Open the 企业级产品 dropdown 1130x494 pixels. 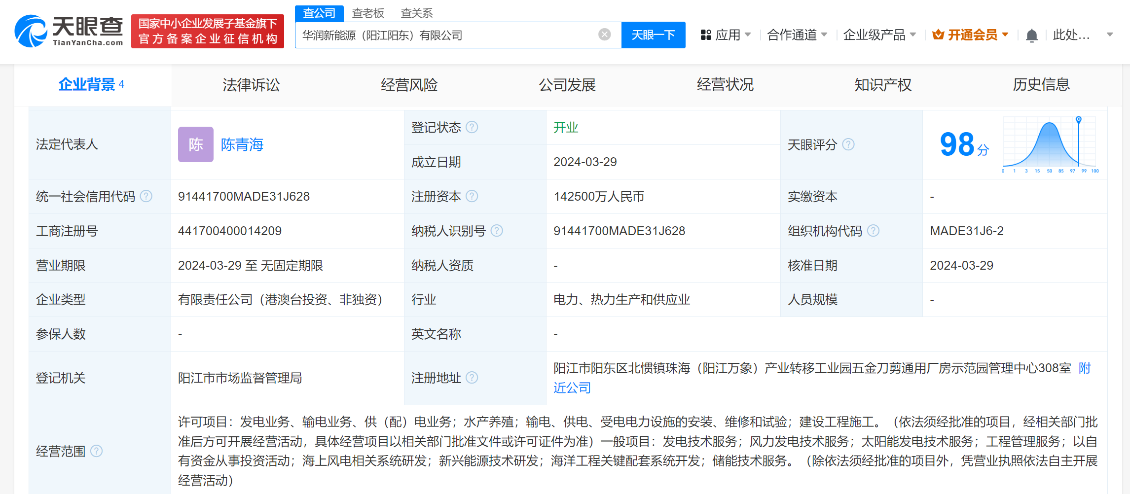879,35
